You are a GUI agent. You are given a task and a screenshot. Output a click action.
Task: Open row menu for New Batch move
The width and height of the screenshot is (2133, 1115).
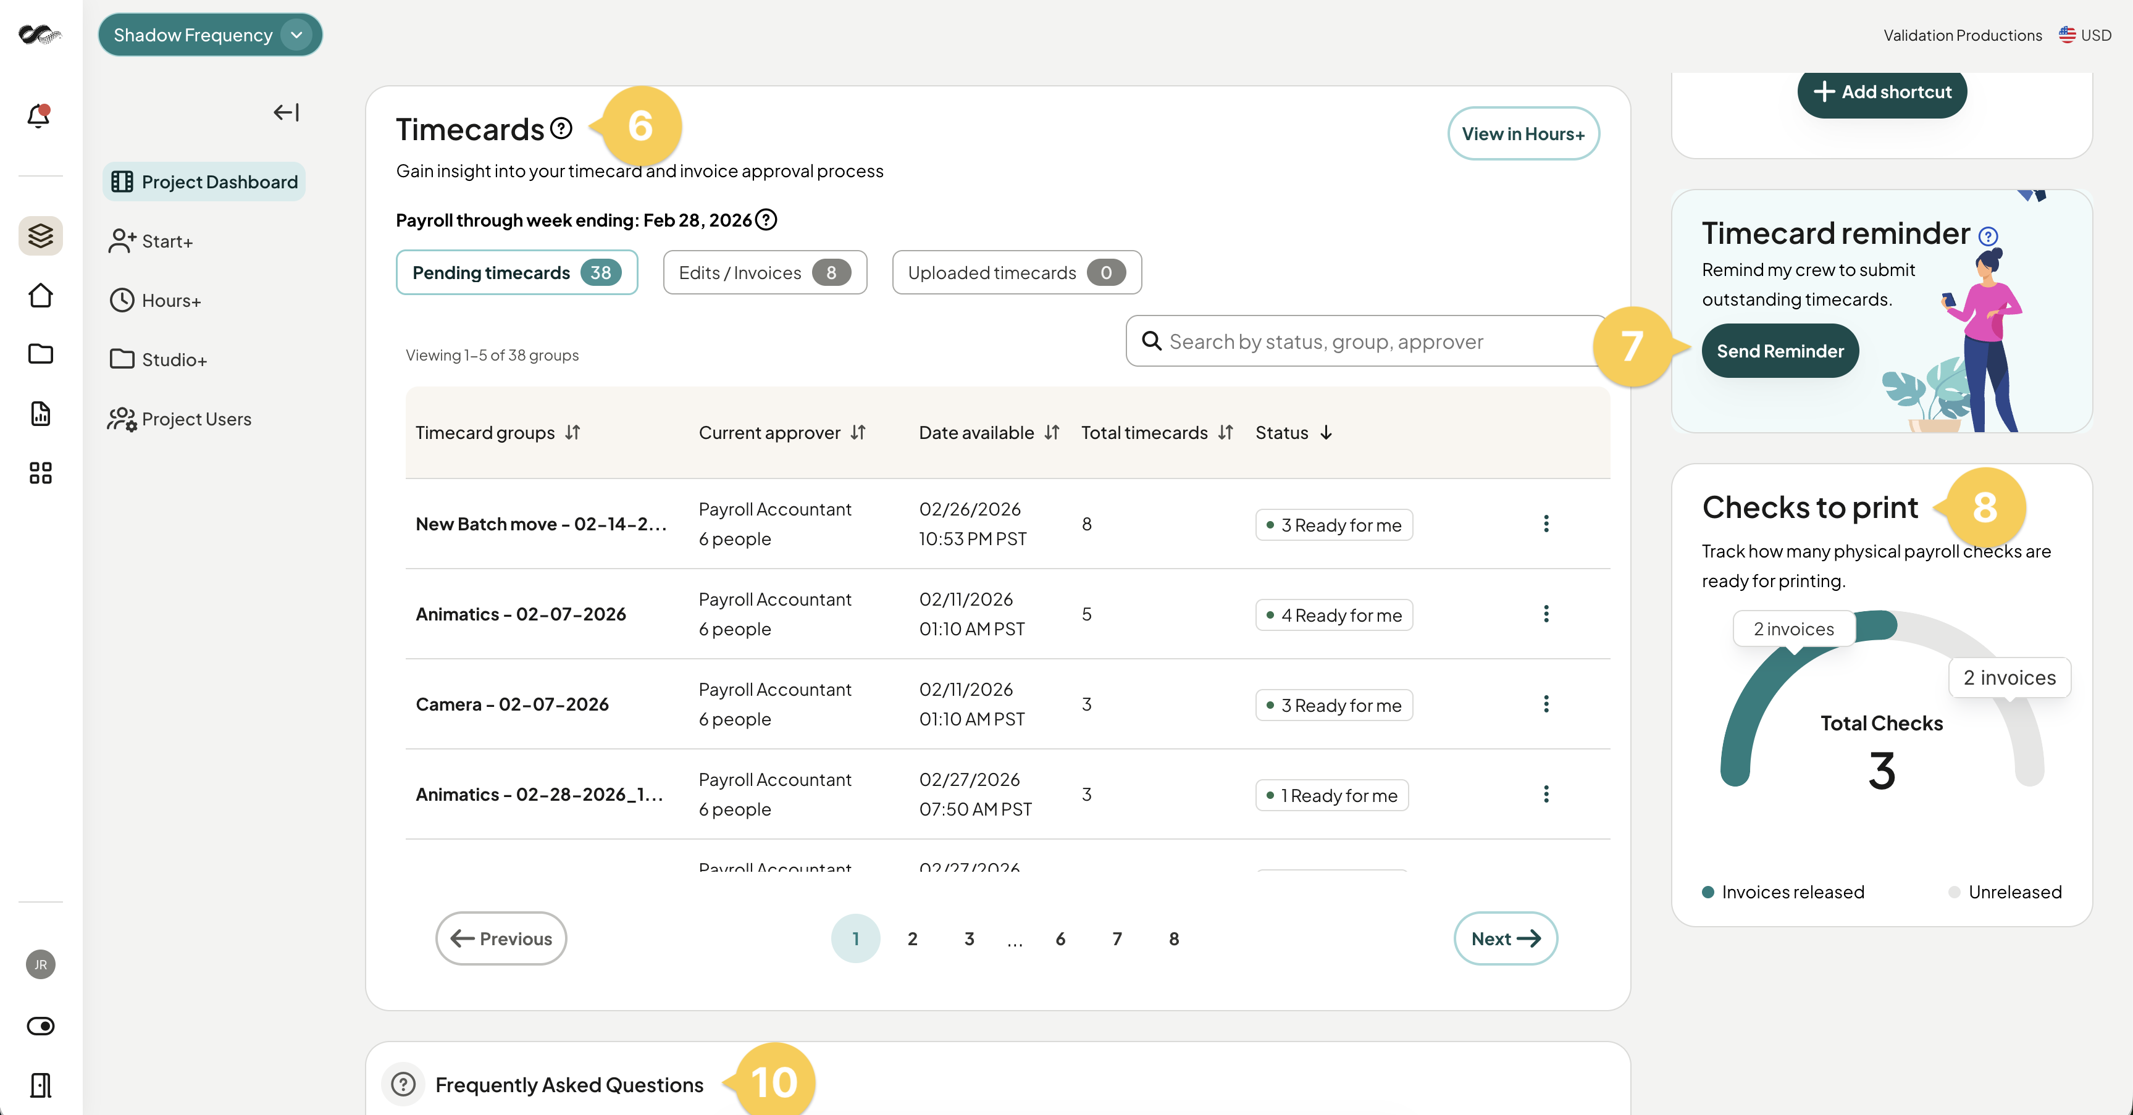tap(1546, 524)
